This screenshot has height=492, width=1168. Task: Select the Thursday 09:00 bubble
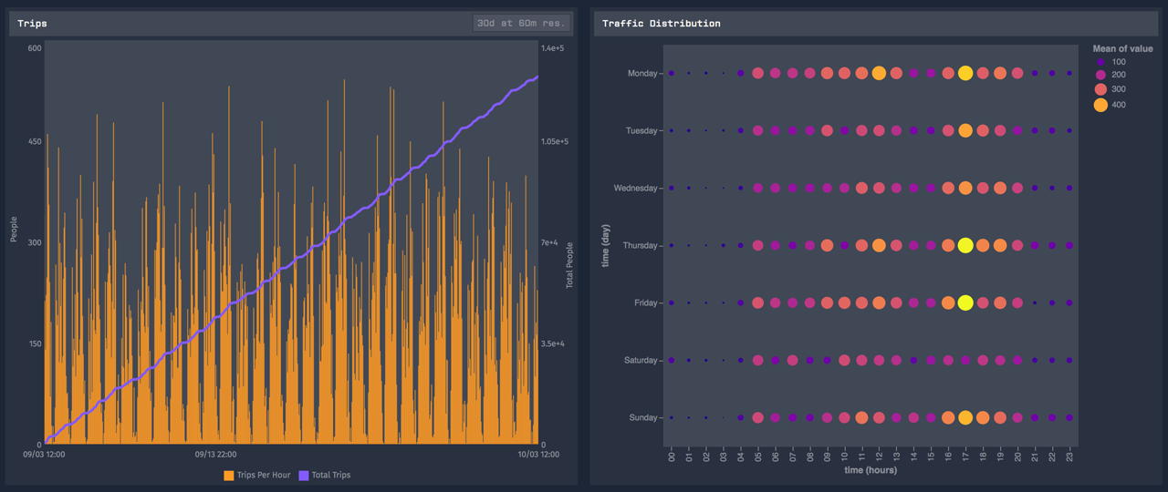click(827, 245)
